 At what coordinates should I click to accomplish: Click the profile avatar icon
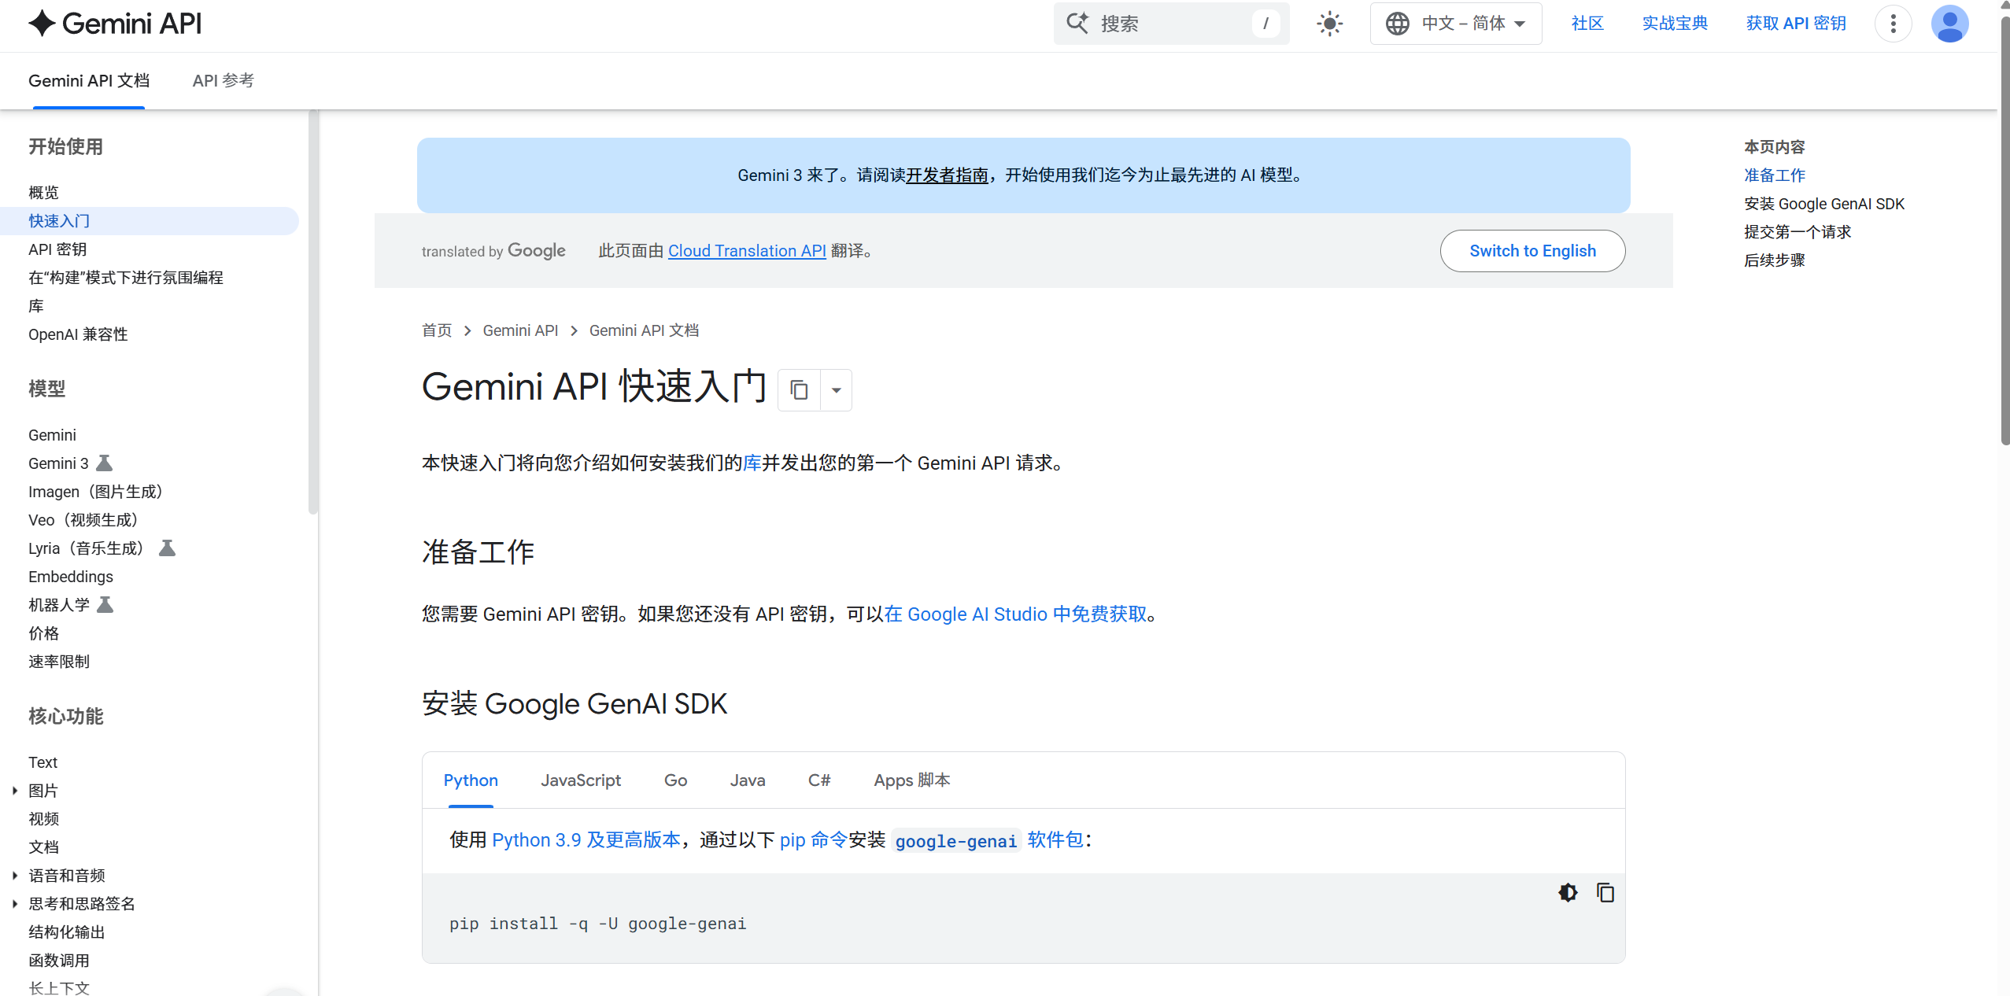[1950, 24]
